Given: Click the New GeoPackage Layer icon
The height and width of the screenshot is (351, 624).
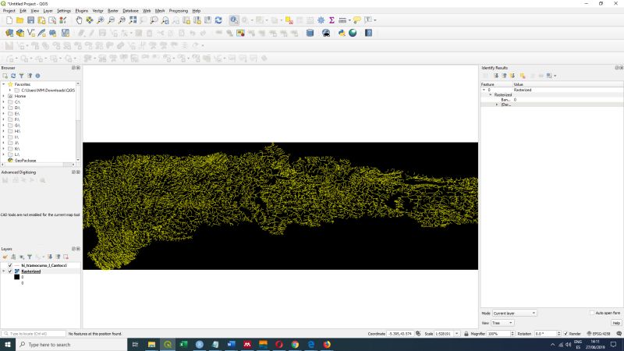Looking at the screenshot, I should (20, 33).
